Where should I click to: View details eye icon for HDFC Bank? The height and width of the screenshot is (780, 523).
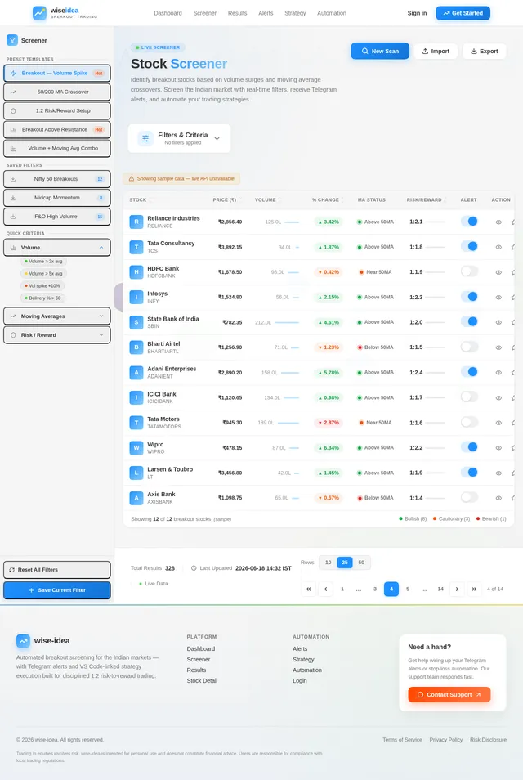498,272
